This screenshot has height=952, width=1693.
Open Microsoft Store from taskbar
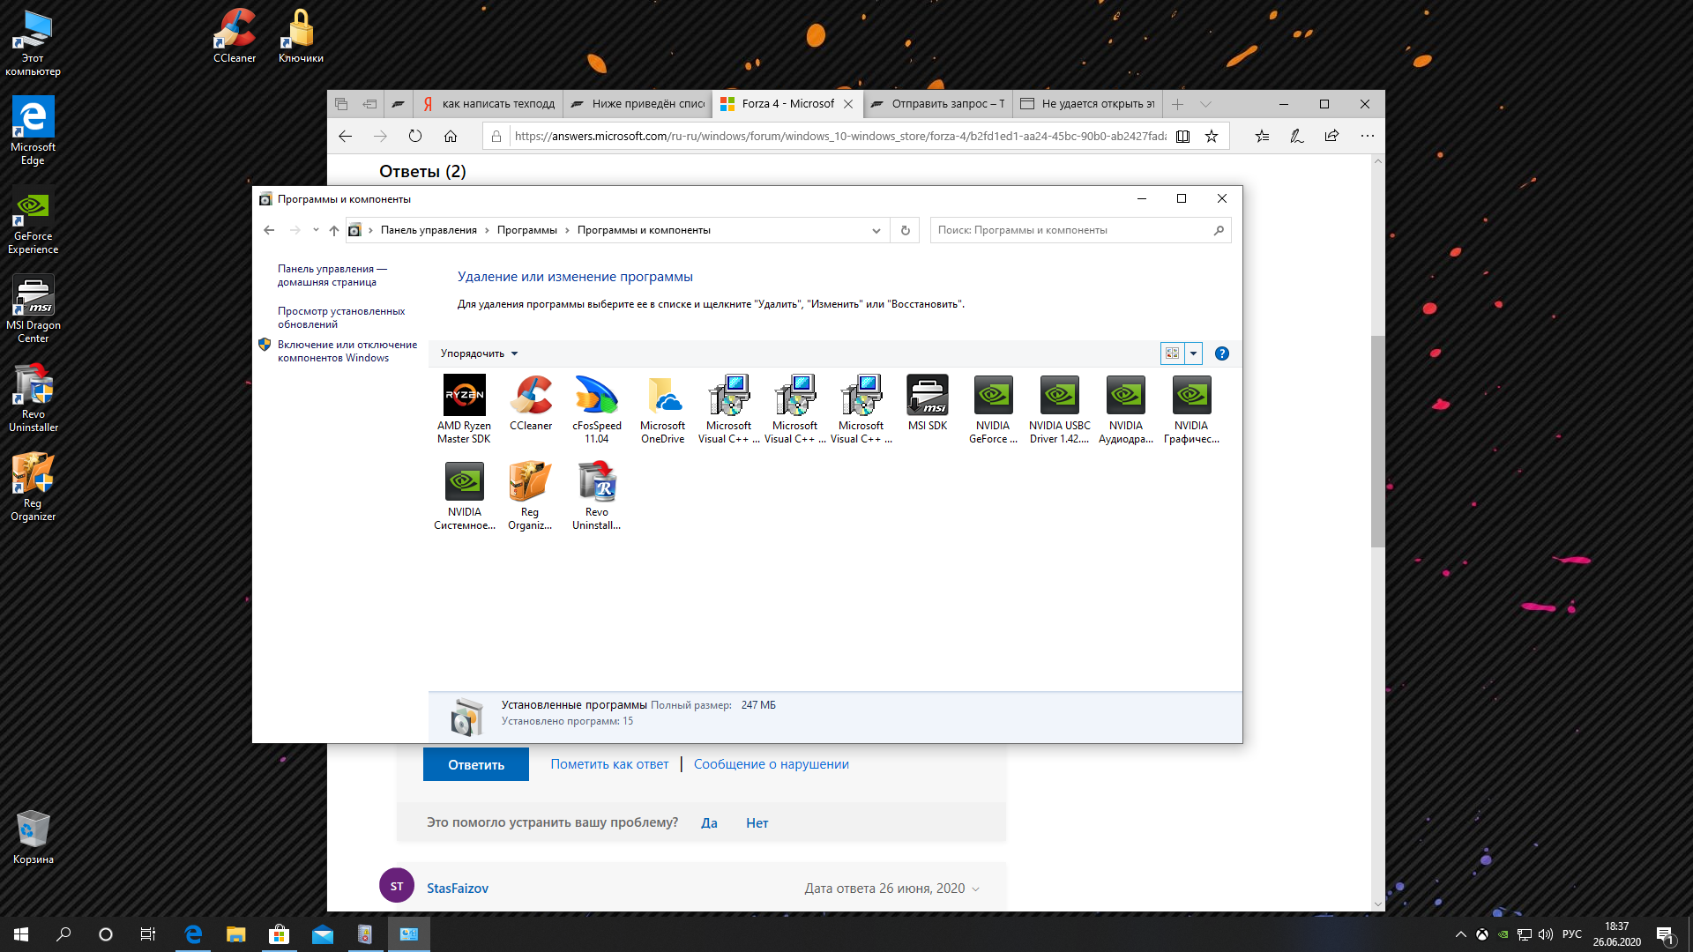point(279,934)
